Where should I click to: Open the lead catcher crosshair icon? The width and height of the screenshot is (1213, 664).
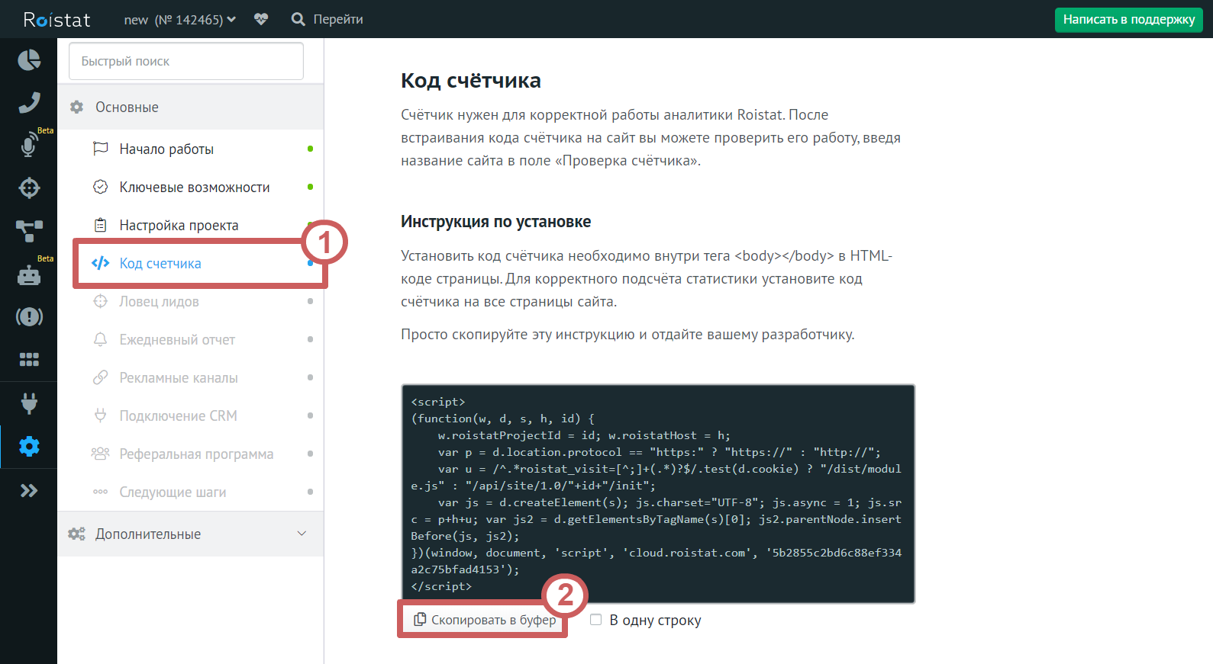coord(29,188)
